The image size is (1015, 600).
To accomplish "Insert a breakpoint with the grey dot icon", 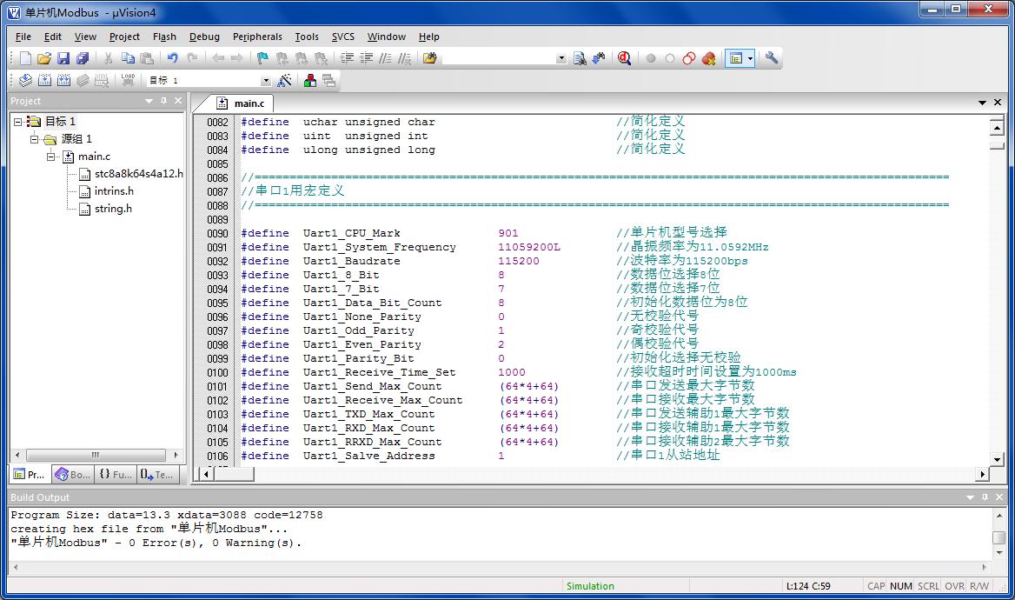I will [x=651, y=58].
